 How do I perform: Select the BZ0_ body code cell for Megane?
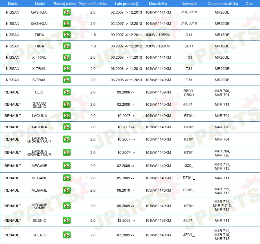point(189,165)
